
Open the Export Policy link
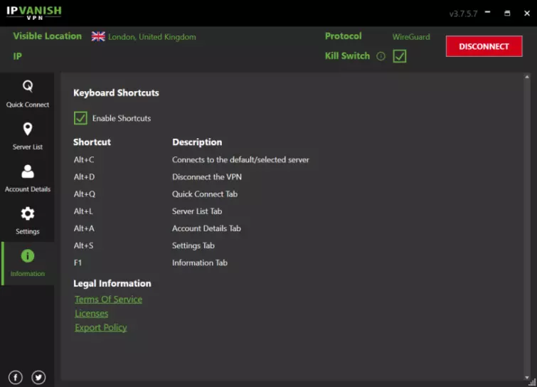(x=101, y=328)
